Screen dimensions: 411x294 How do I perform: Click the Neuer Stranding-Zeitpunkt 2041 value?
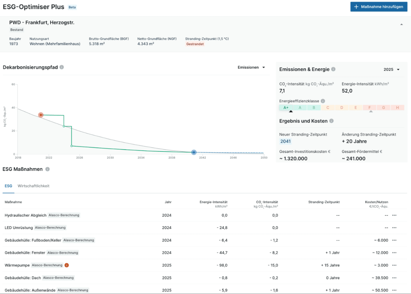pos(285,141)
